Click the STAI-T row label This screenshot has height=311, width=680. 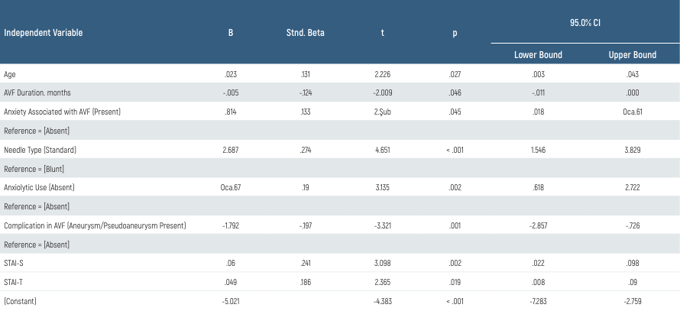15,283
